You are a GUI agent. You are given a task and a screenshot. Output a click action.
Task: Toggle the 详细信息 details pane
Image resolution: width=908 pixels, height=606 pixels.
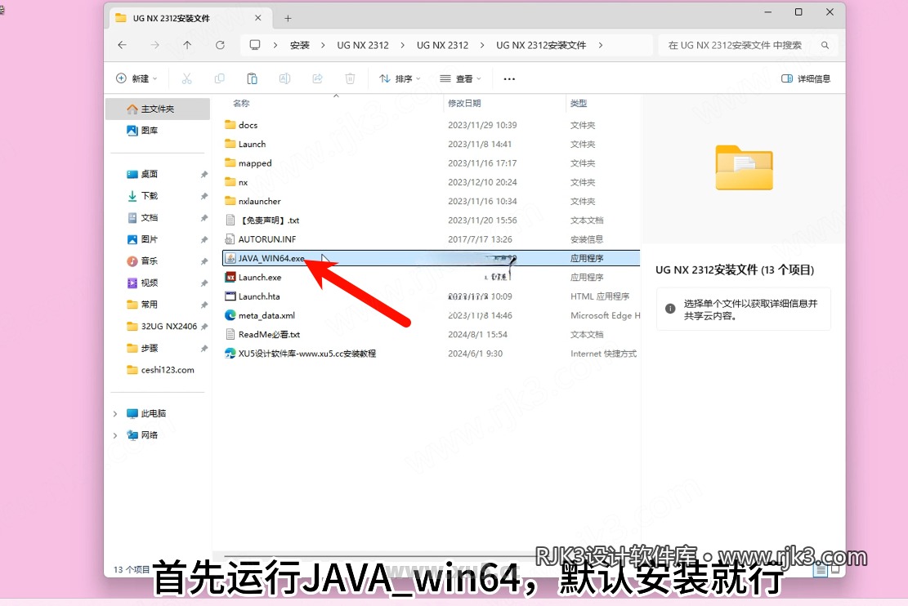pyautogui.click(x=806, y=78)
